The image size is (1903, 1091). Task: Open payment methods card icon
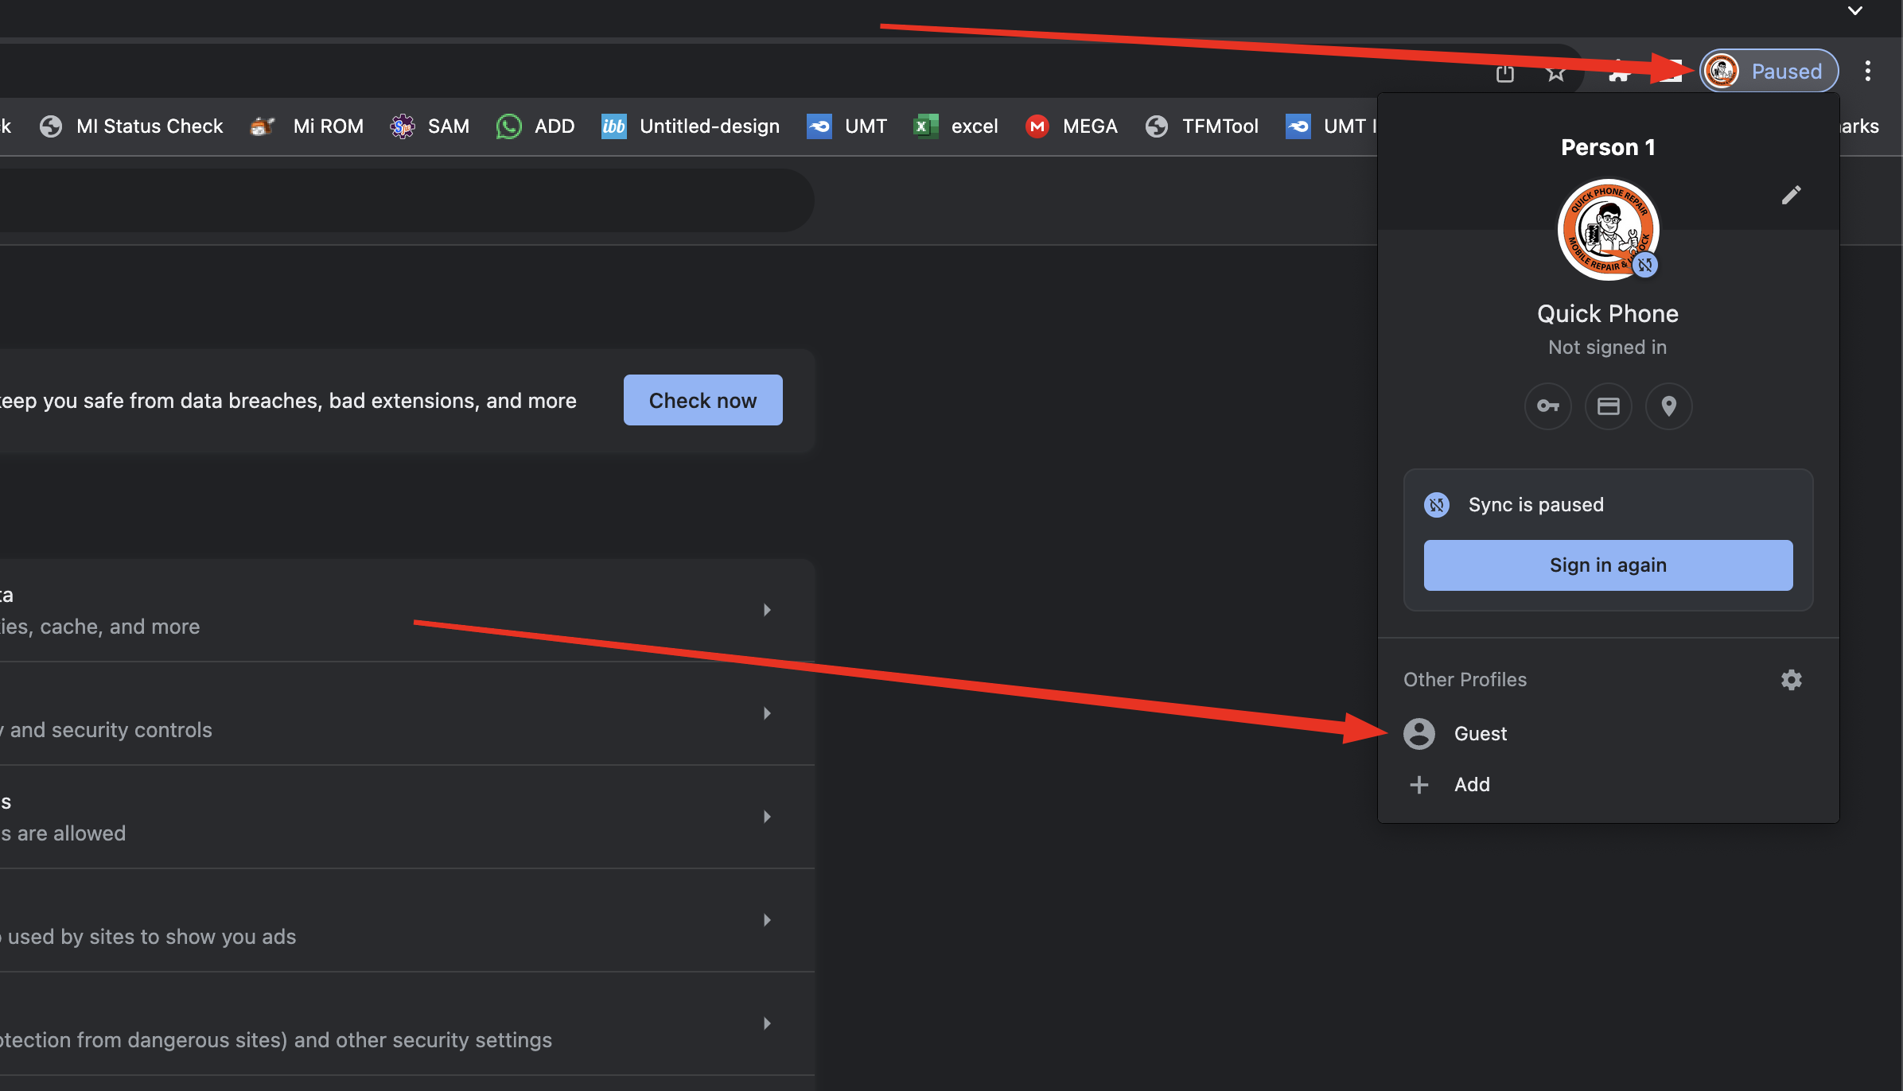pyautogui.click(x=1608, y=406)
